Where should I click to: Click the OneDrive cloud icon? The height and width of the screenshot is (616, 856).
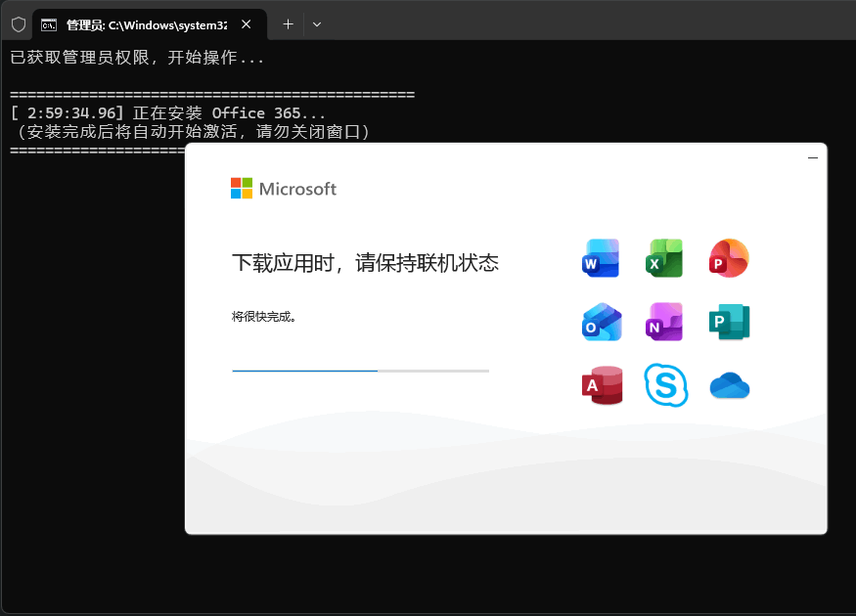tap(729, 386)
